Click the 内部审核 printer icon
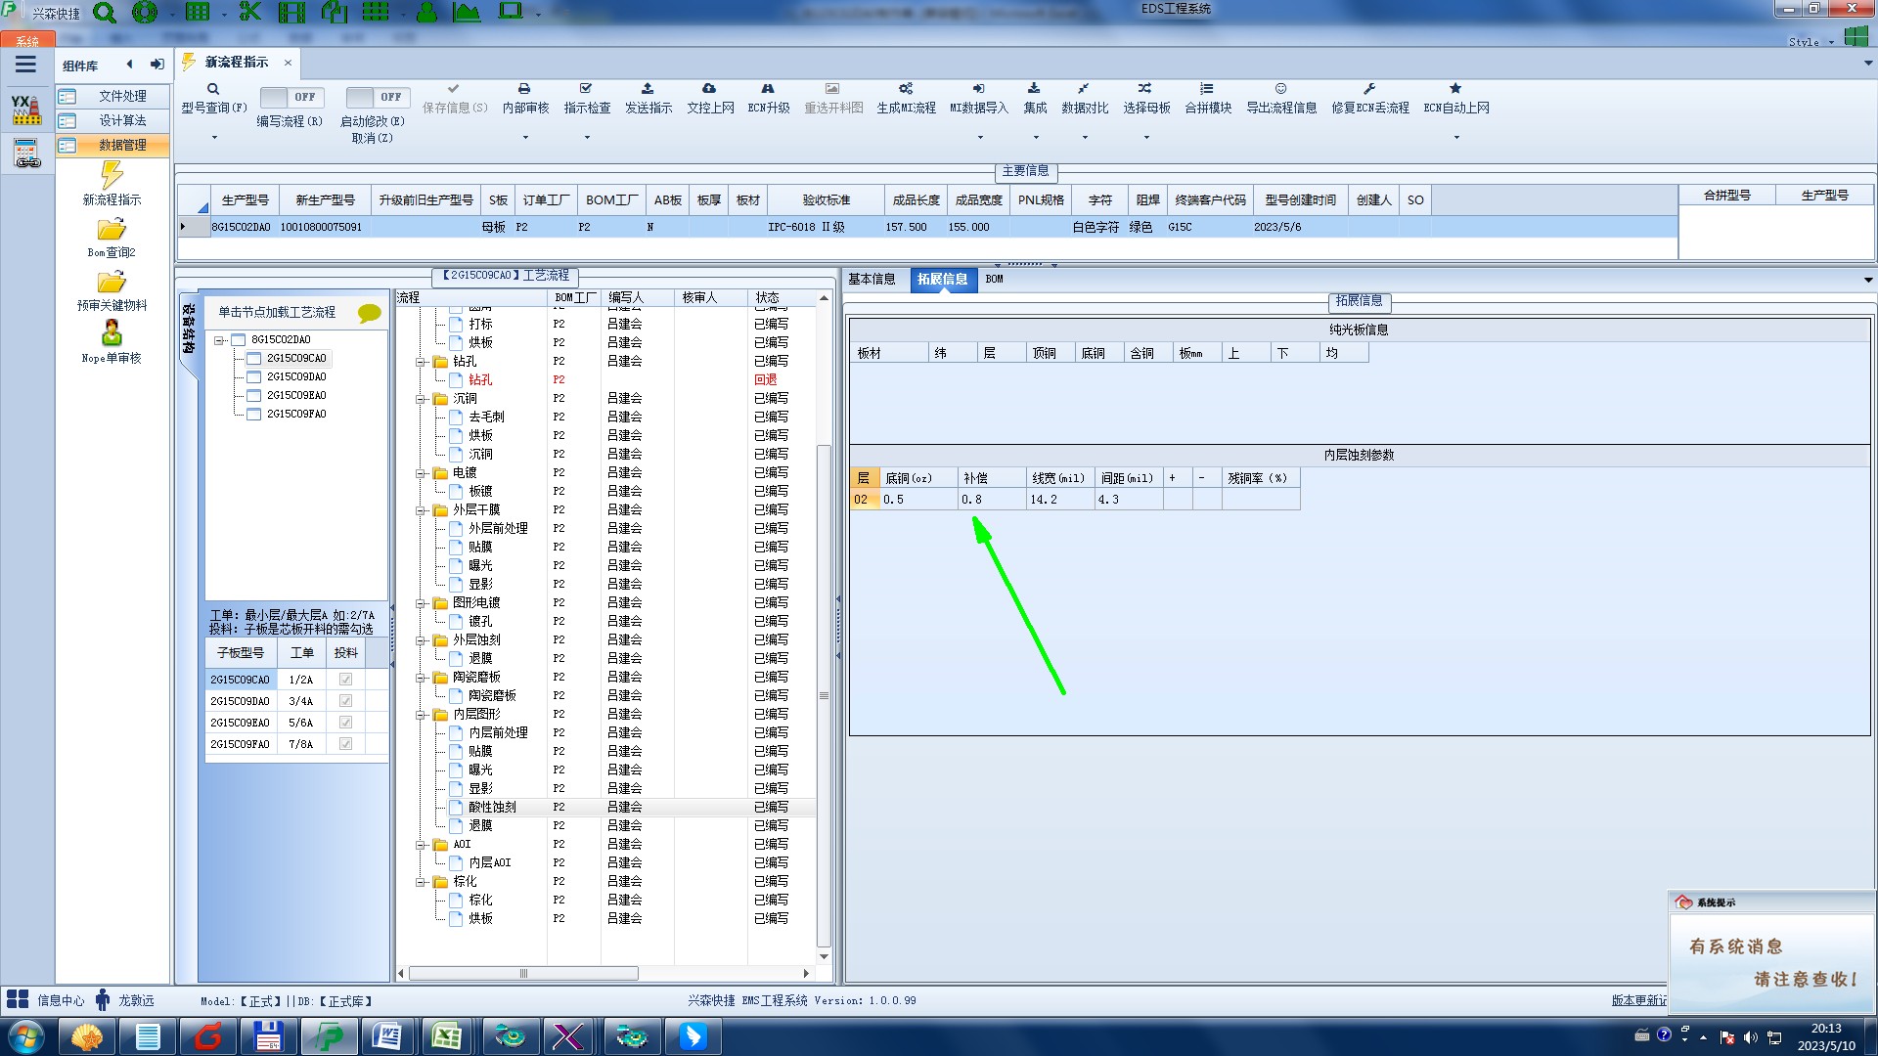This screenshot has width=1878, height=1056. pyautogui.click(x=524, y=89)
